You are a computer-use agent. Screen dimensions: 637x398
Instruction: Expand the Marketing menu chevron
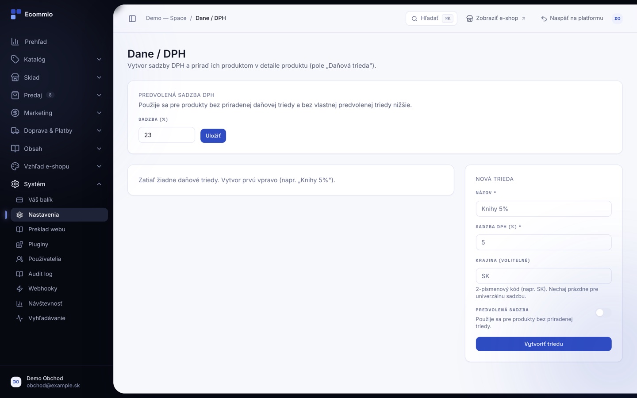pyautogui.click(x=99, y=113)
